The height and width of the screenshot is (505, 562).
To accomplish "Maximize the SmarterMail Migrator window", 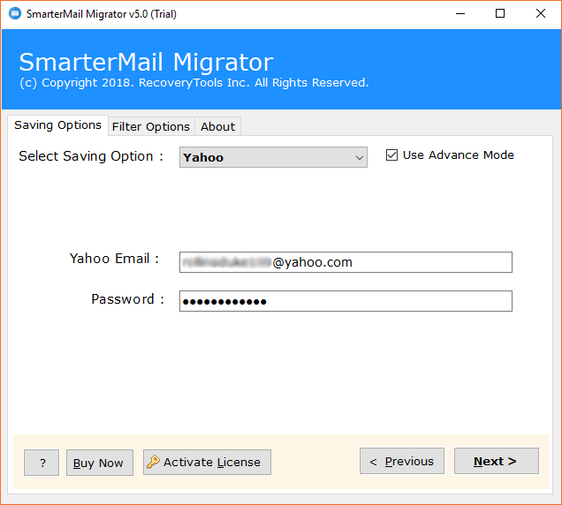I will click(x=500, y=13).
